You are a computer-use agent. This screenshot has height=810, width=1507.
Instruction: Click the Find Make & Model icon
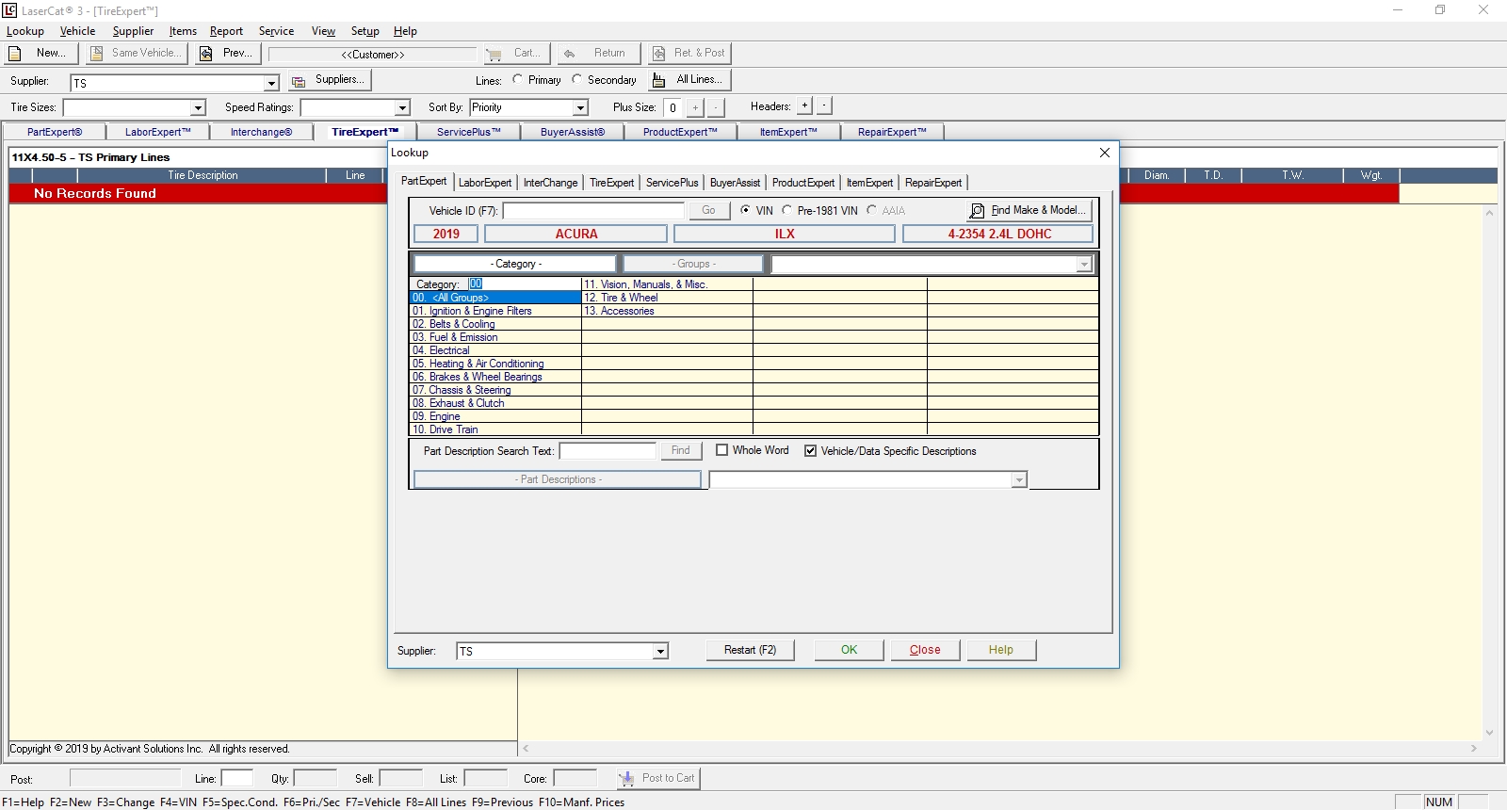tap(977, 211)
